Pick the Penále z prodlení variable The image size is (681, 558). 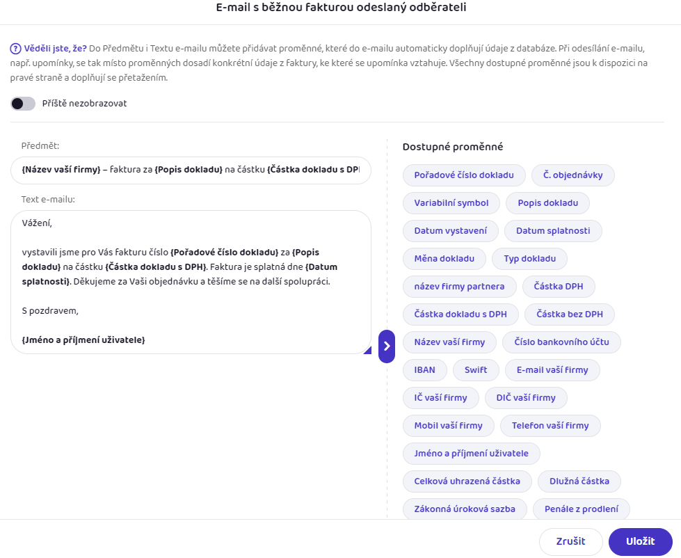tap(582, 509)
